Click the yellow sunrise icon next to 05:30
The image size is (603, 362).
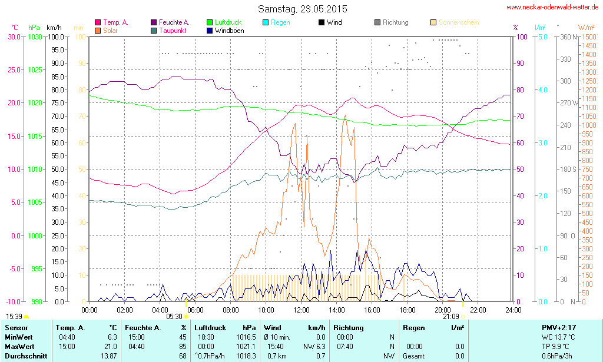[186, 316]
